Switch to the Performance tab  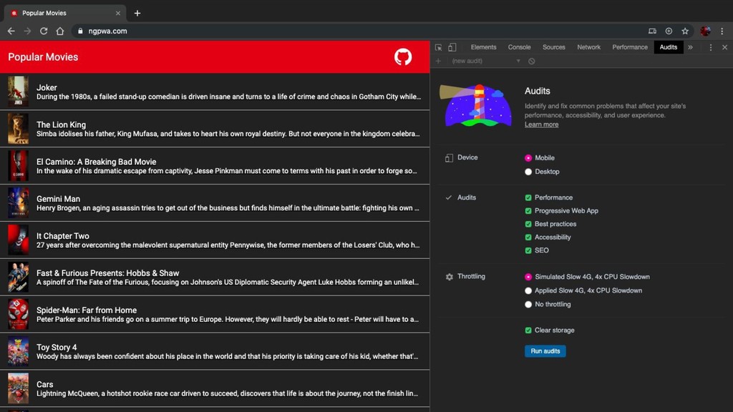(x=630, y=47)
